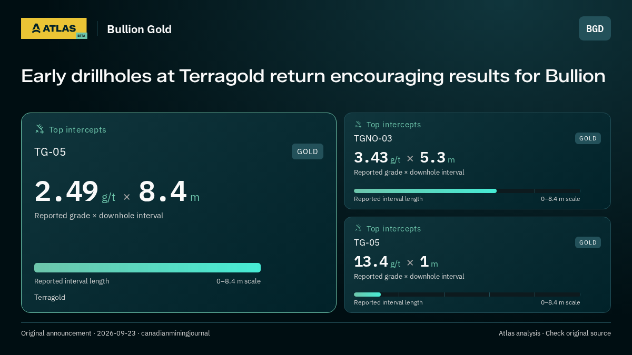Click the 3.43 g/t grade value
632x355 pixels.
[377, 157]
